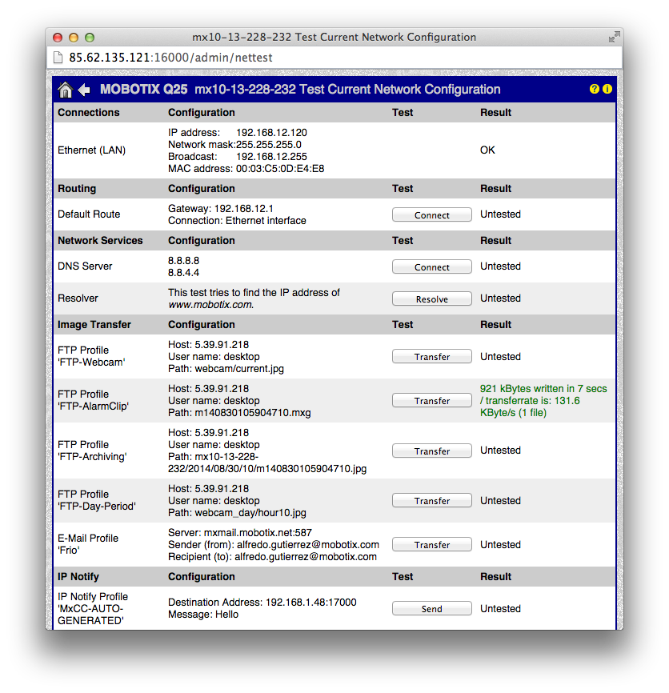Open the Frio e-mail profile link
Screen dimensions: 669x693
click(x=68, y=551)
